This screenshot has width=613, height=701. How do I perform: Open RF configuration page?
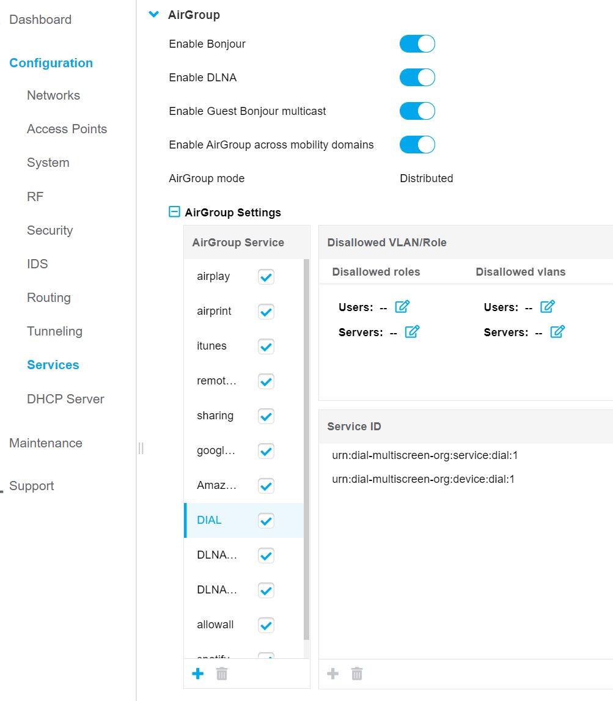pyautogui.click(x=35, y=197)
